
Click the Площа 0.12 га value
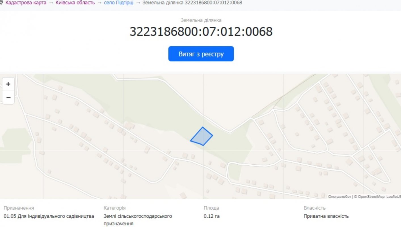(x=212, y=216)
